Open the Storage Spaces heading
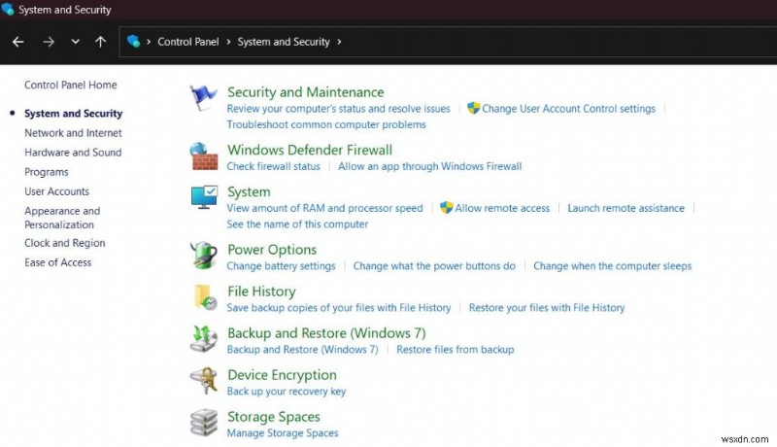This screenshot has height=447, width=777. click(x=274, y=417)
